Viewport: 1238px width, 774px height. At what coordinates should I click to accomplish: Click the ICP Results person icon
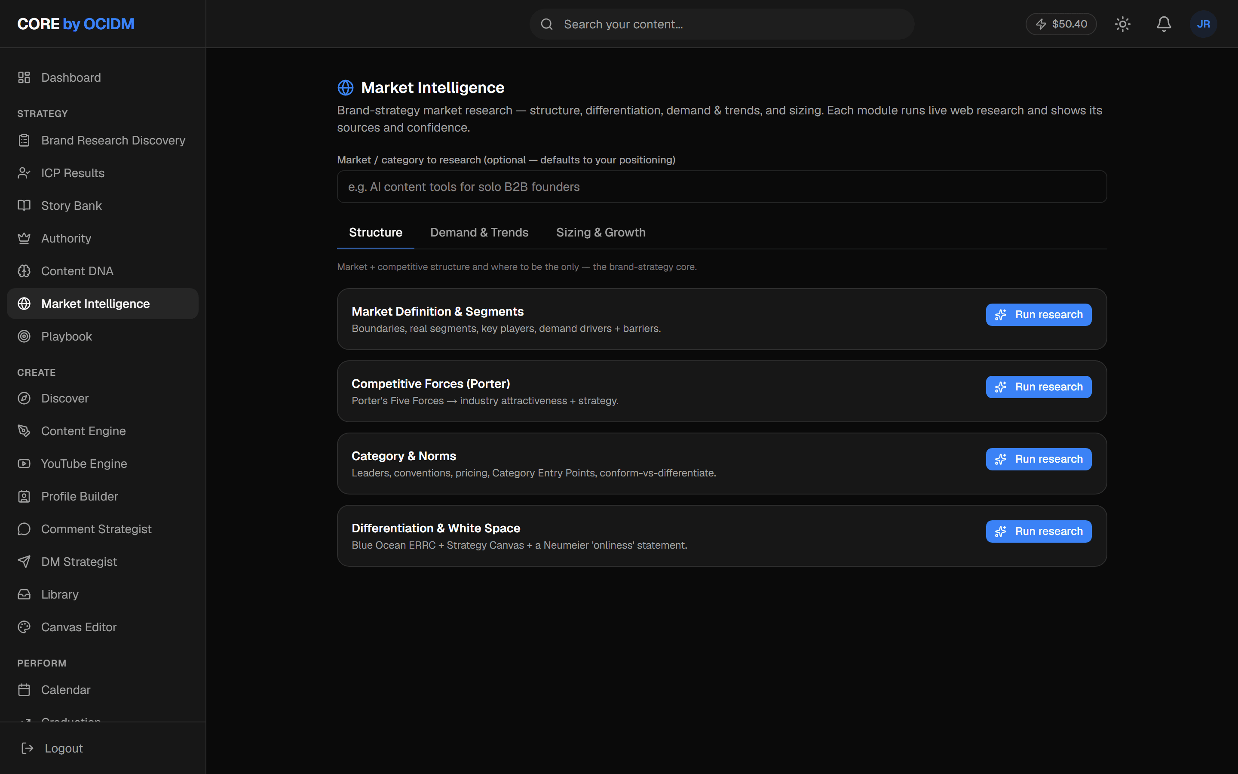24,173
